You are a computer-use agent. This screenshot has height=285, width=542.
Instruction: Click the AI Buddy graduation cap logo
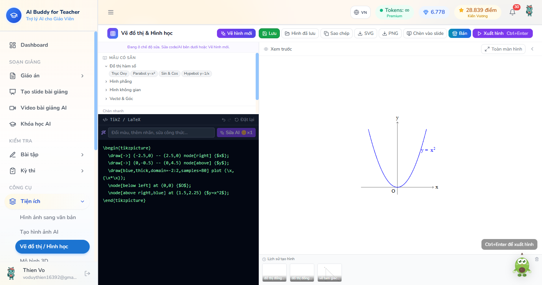point(14,15)
